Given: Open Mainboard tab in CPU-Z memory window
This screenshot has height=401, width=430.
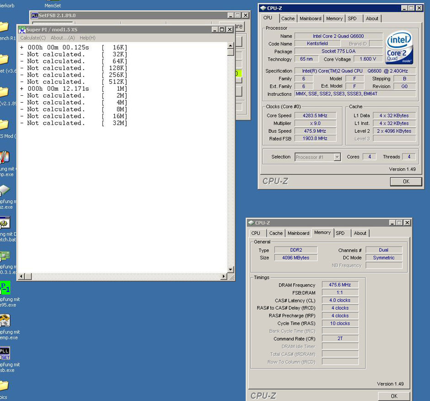Looking at the screenshot, I should click(x=298, y=233).
